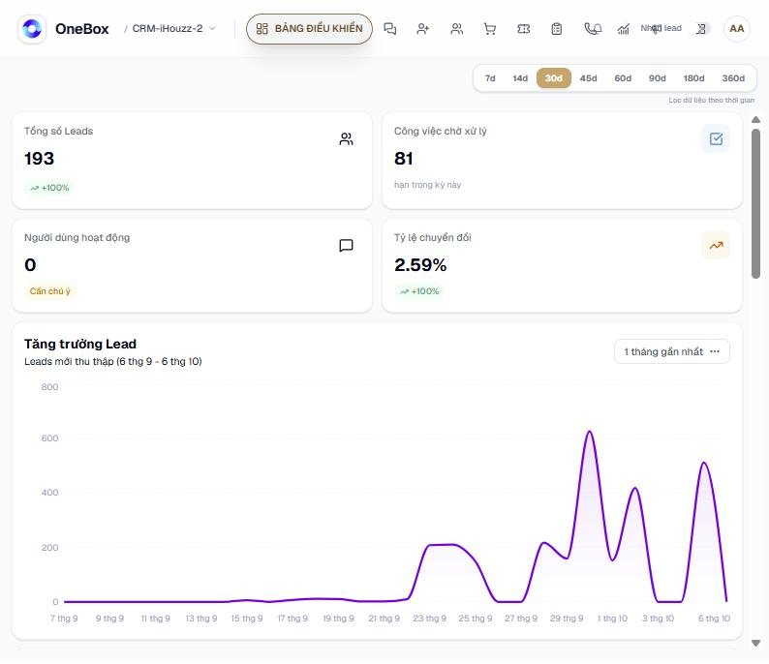Image resolution: width=769 pixels, height=664 pixels.
Task: Open the ticket voucher icon
Action: (x=523, y=29)
